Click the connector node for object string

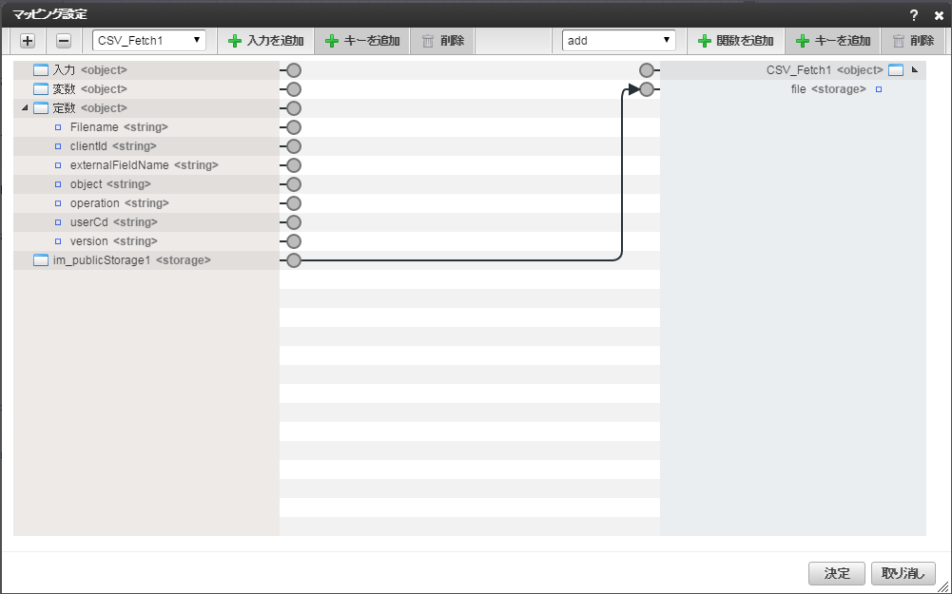[294, 184]
